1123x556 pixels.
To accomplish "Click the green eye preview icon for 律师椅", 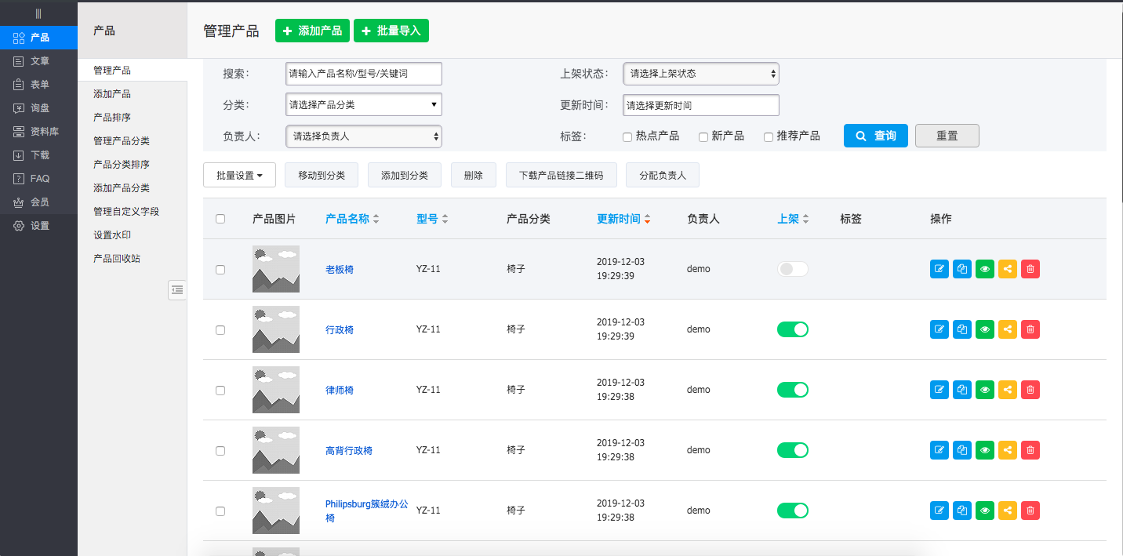I will [984, 389].
